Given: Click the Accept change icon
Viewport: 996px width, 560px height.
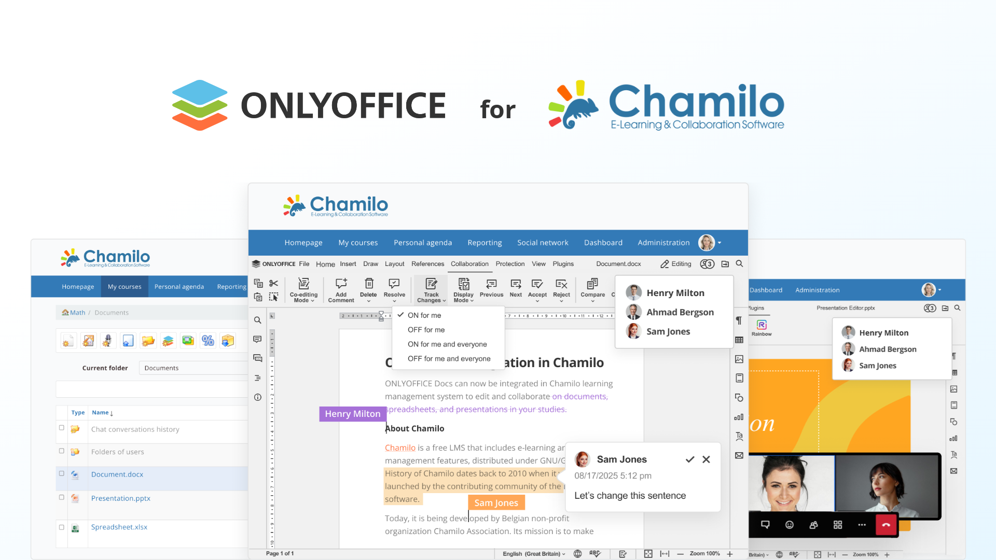Looking at the screenshot, I should (537, 284).
